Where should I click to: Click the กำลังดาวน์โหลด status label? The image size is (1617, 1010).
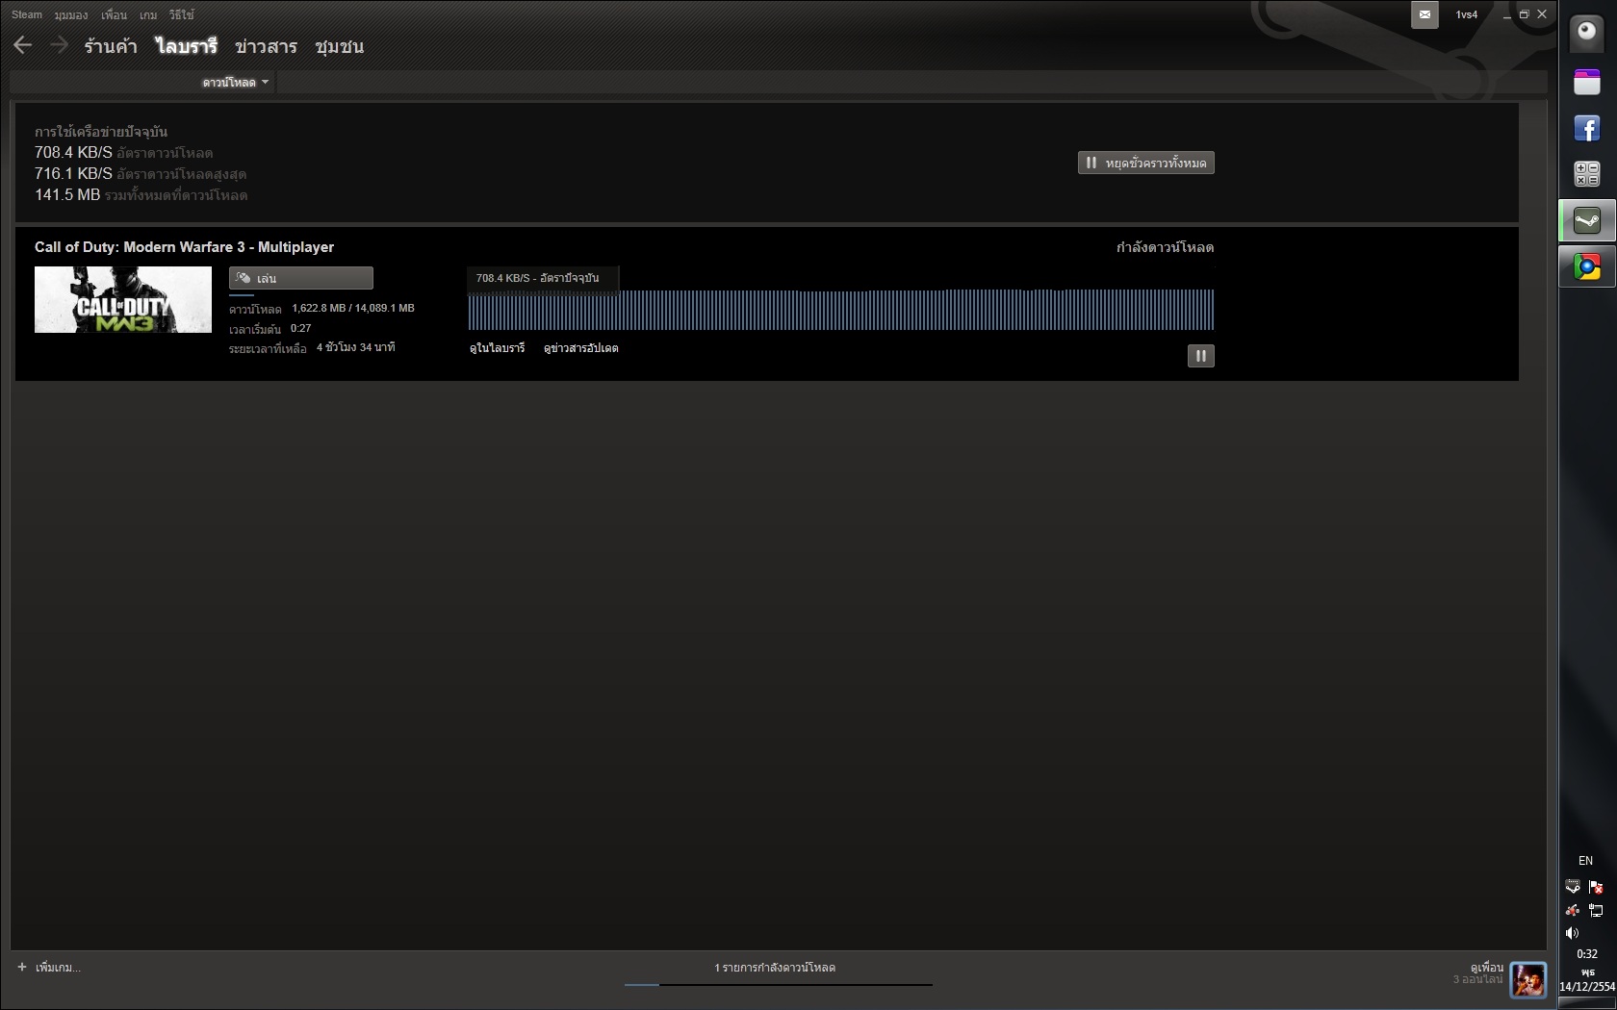point(1165,247)
